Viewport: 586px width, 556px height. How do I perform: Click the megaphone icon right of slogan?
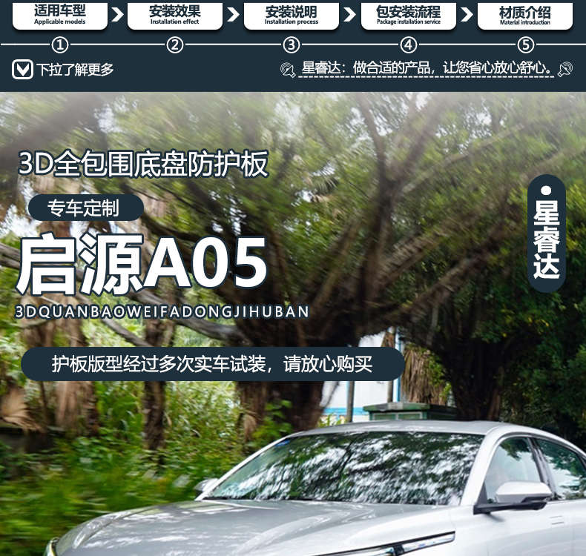coord(564,70)
